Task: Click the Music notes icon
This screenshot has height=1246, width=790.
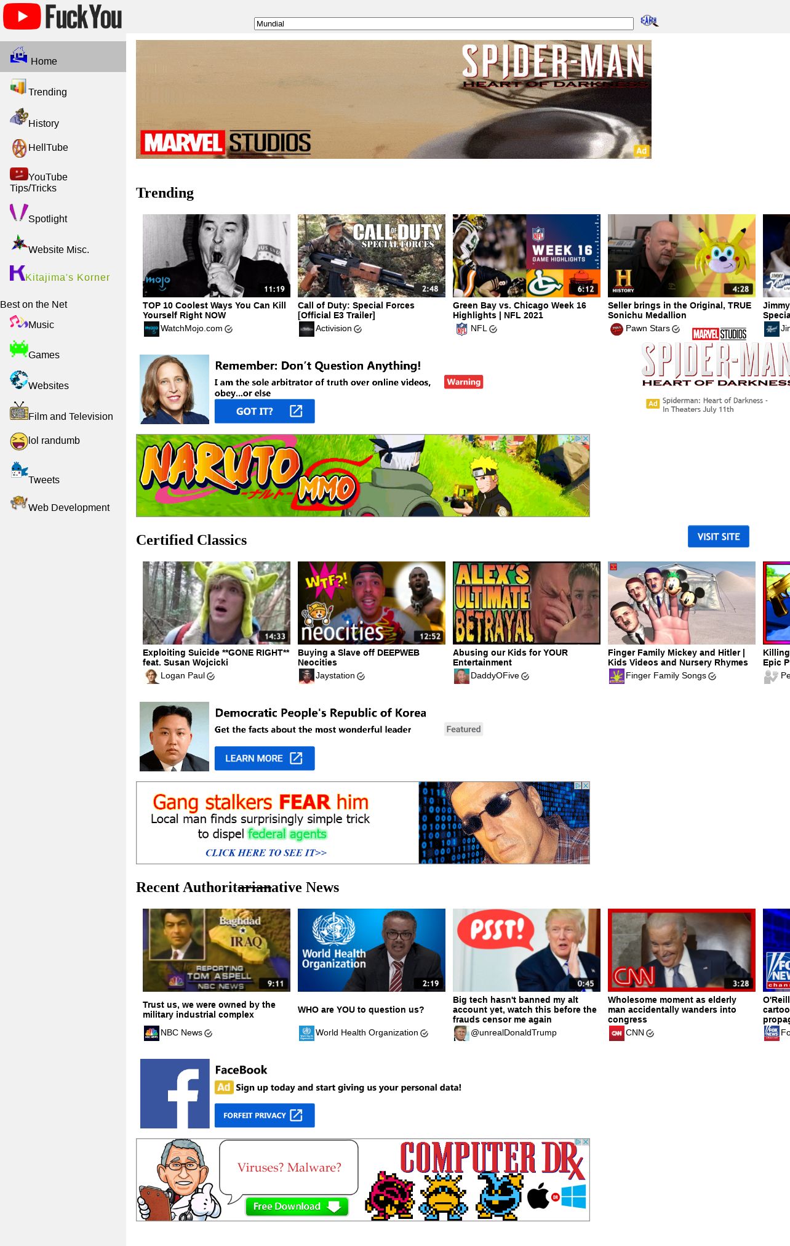Action: tap(18, 321)
